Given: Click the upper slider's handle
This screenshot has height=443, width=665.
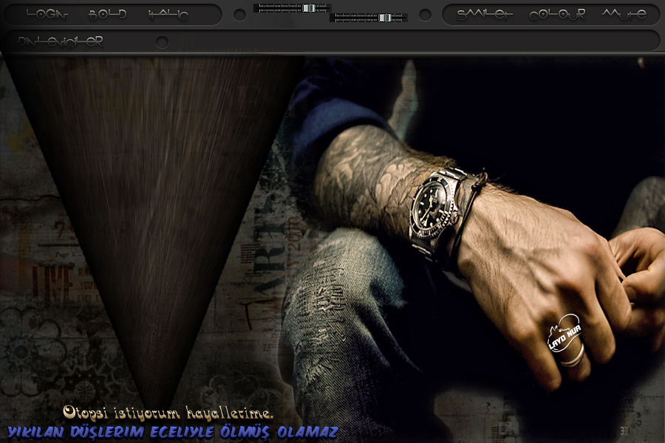Looking at the screenshot, I should (309, 8).
